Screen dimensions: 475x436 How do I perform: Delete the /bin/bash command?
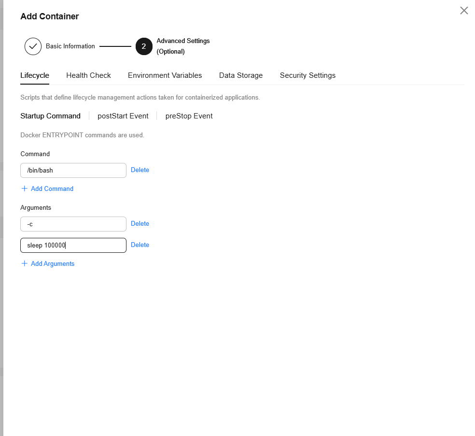pyautogui.click(x=140, y=170)
